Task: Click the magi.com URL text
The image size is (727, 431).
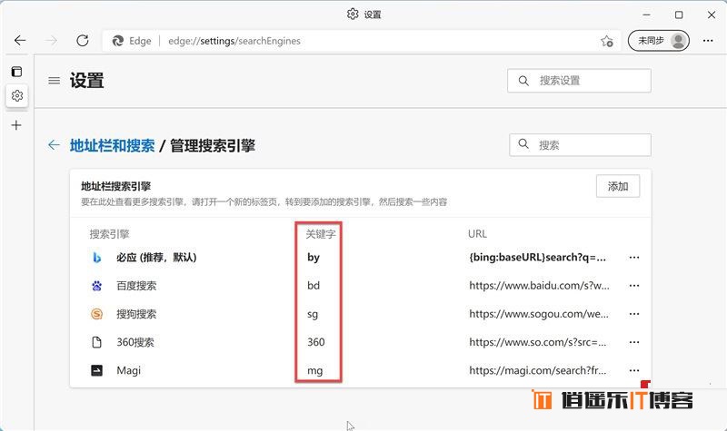Action: [537, 370]
